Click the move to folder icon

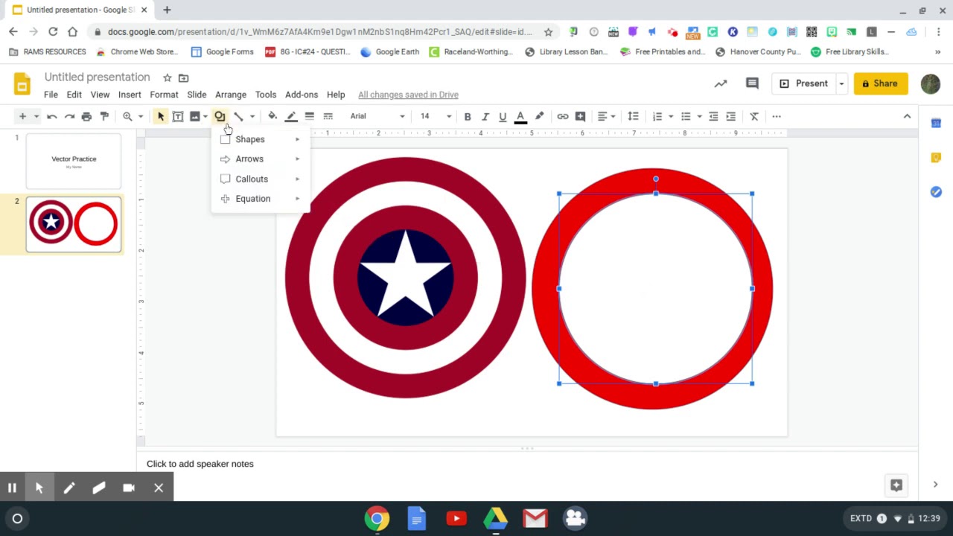(x=184, y=77)
